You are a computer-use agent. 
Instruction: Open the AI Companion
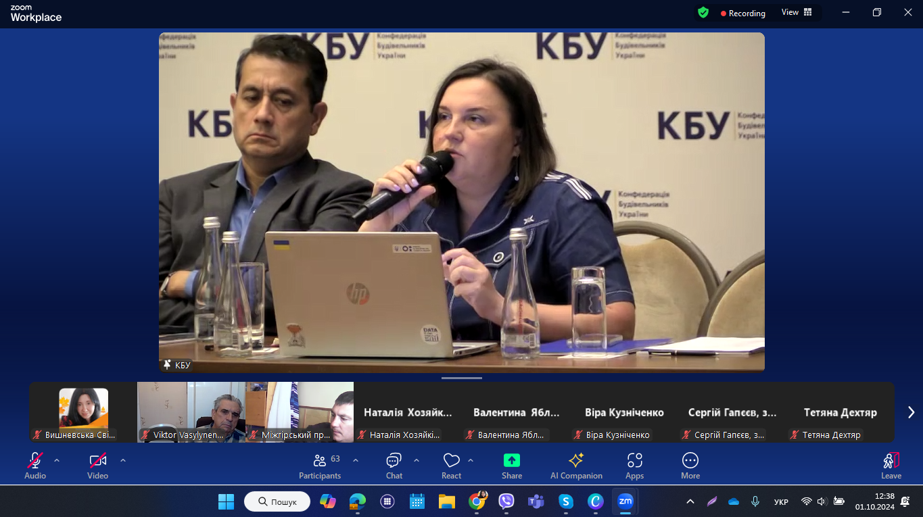(576, 466)
